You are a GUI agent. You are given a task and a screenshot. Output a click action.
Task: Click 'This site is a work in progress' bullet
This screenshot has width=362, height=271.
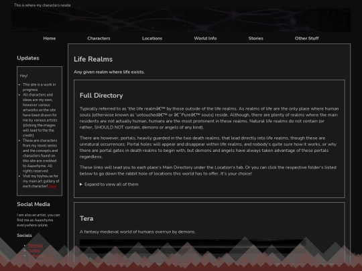pos(40,87)
